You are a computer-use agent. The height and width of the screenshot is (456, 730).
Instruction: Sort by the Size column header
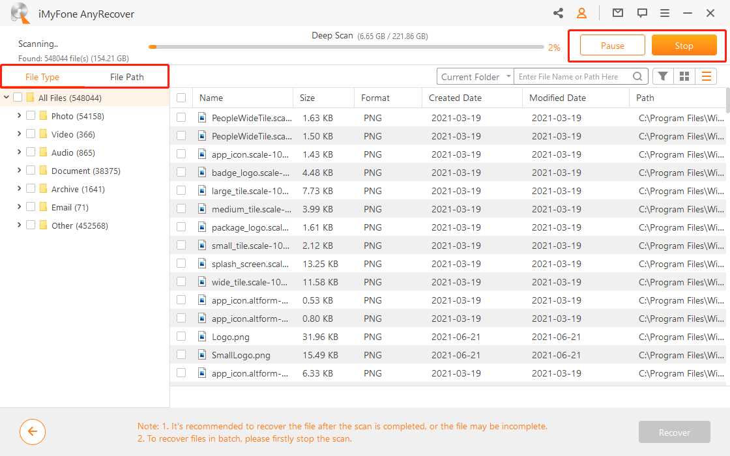(307, 98)
